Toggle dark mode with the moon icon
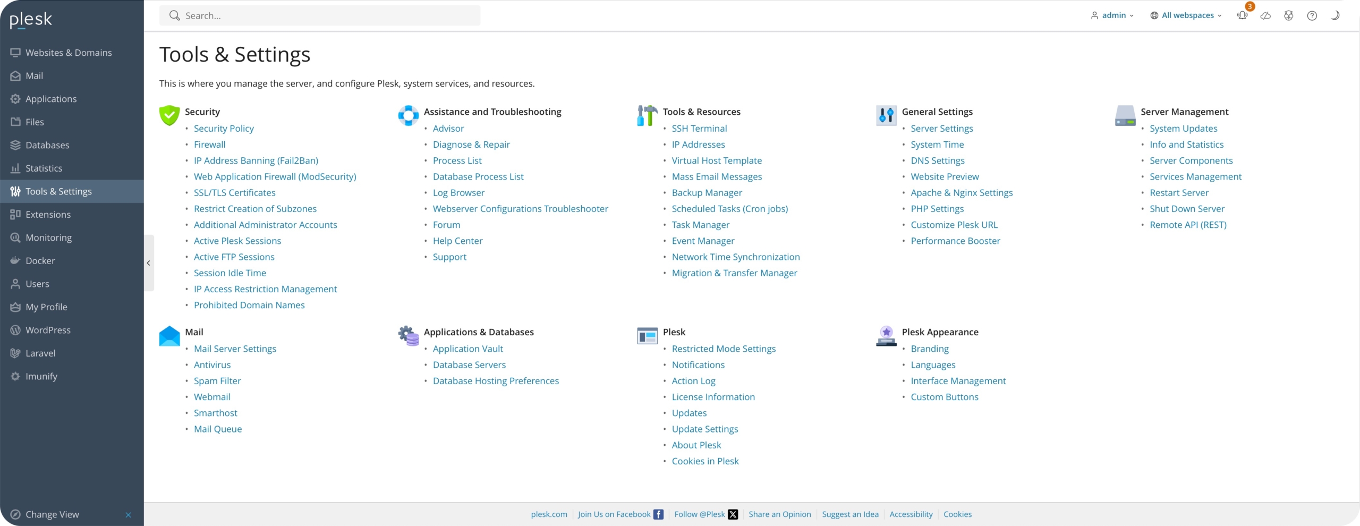Viewport: 1360px width, 526px height. click(1335, 15)
